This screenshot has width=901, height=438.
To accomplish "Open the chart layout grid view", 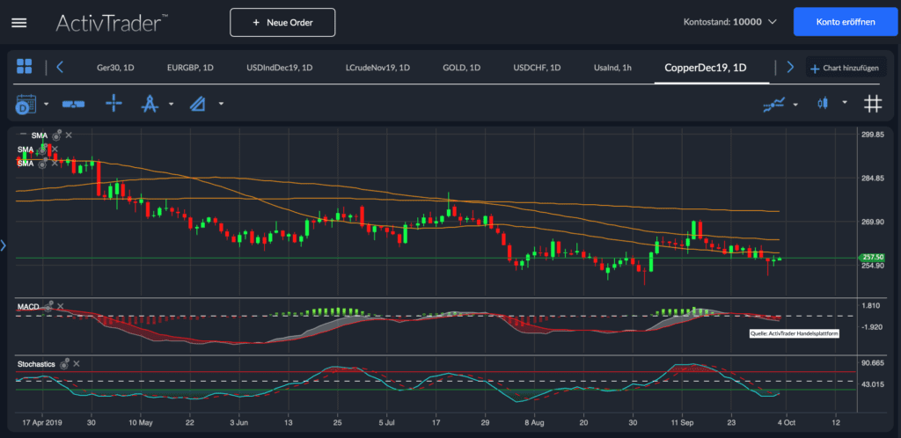I will pos(24,66).
